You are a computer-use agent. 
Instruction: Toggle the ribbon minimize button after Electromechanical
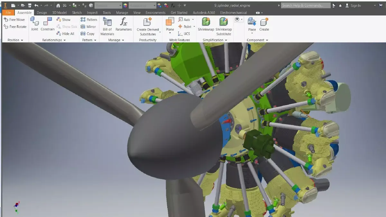coord(258,13)
